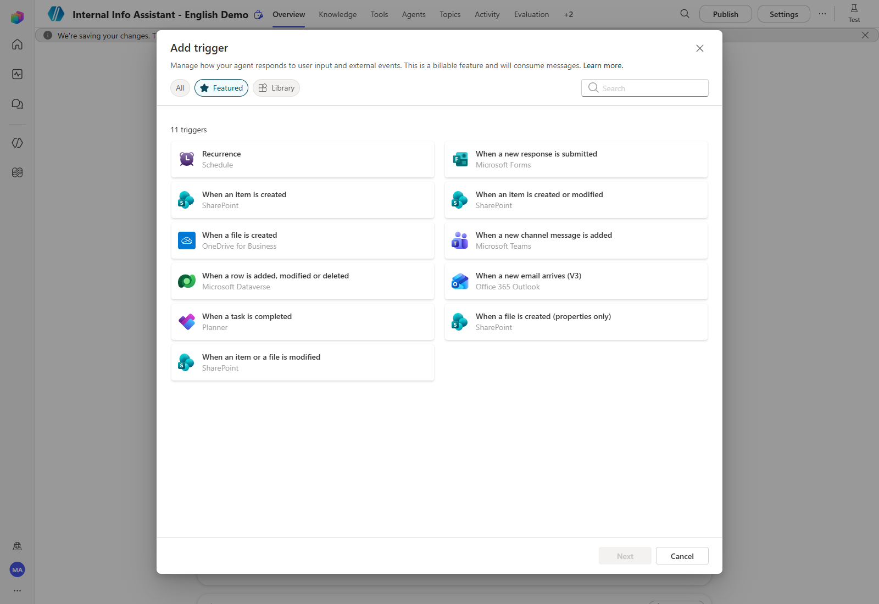Open the Settings button
Image resolution: width=879 pixels, height=604 pixels.
coord(784,14)
